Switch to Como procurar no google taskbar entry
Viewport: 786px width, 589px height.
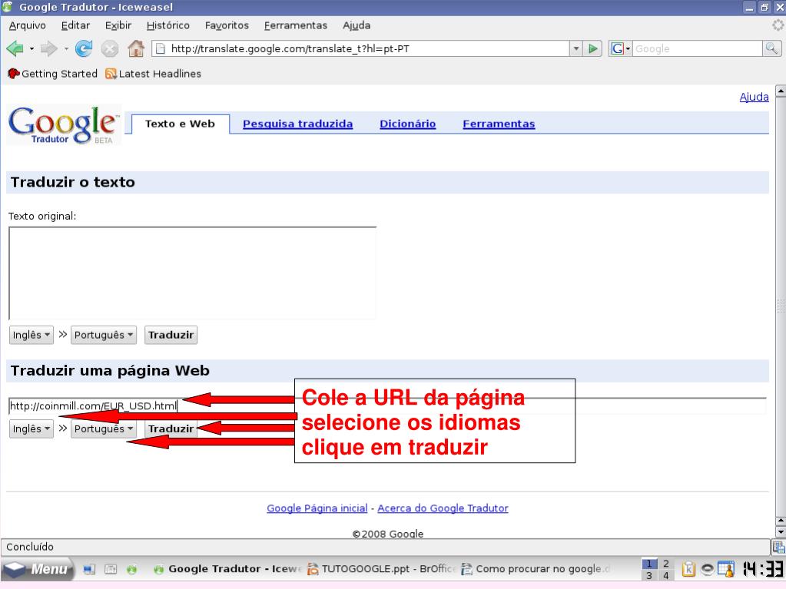coord(536,569)
